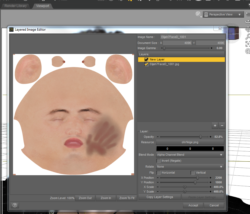The height and width of the screenshot is (214, 250).
Task: Select the New Layer row
Action: click(x=181, y=59)
